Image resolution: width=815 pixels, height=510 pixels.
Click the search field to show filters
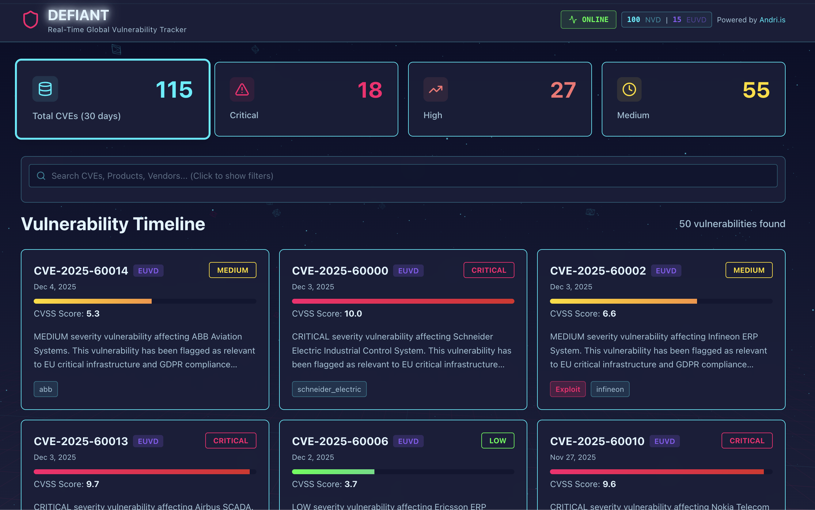point(403,176)
